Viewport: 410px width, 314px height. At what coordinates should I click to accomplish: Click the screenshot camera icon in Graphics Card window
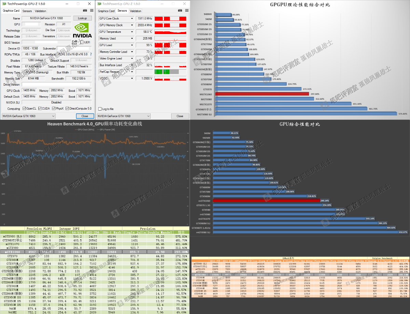tap(85, 11)
